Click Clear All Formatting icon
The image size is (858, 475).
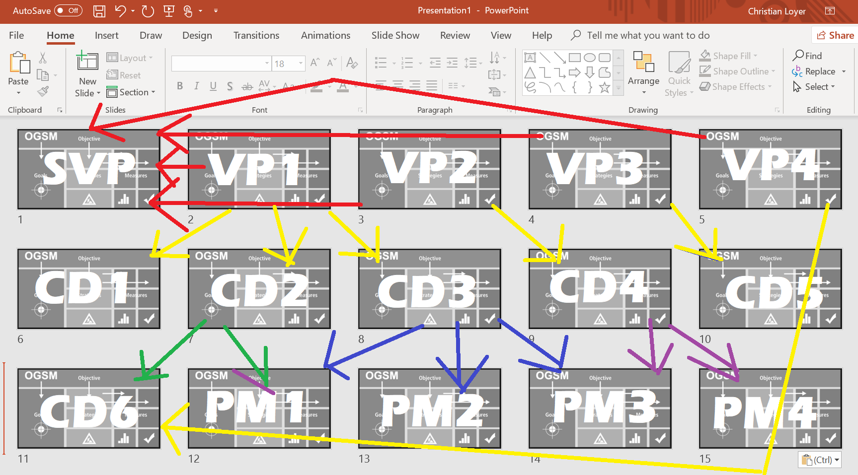tap(352, 63)
